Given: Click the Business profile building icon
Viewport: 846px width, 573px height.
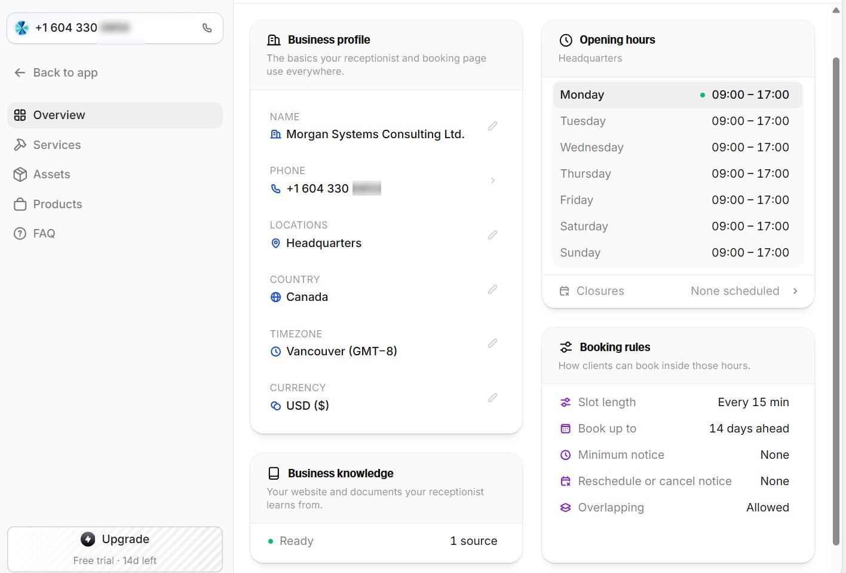Looking at the screenshot, I should (x=274, y=40).
